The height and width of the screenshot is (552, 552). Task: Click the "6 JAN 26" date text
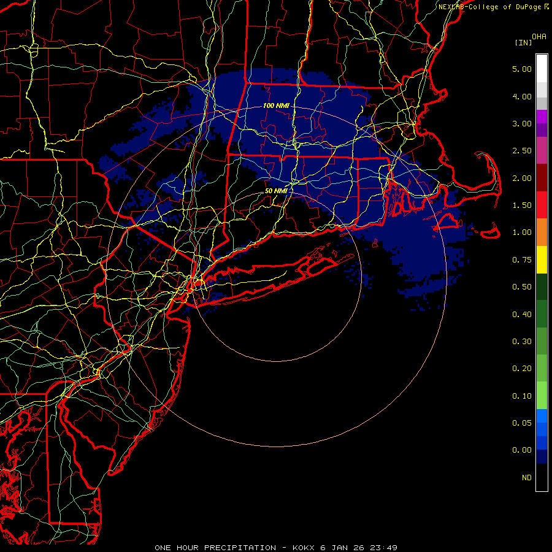click(x=342, y=548)
